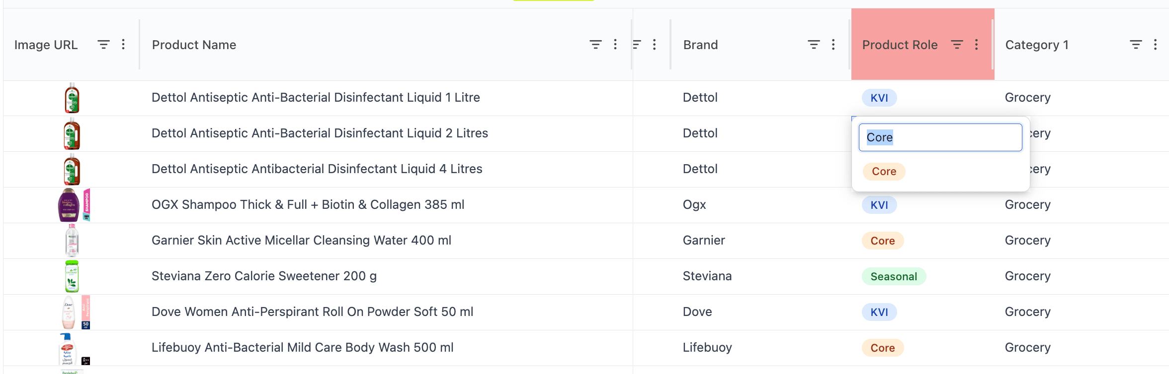Open the Dettol 2 Litres product thumbnail
The width and height of the screenshot is (1169, 374).
tap(72, 134)
